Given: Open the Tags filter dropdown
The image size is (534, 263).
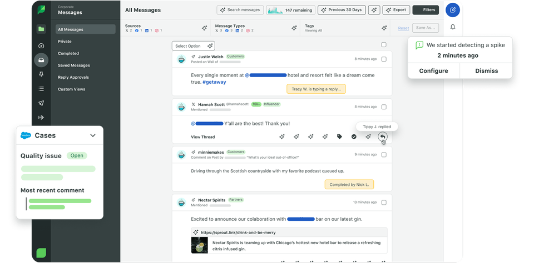Looking at the screenshot, I should pos(345,28).
